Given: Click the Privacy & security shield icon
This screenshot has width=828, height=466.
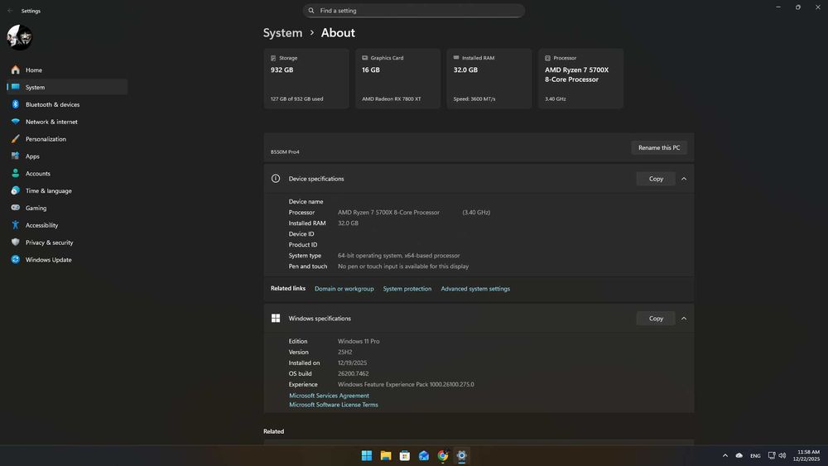Looking at the screenshot, I should click(x=15, y=243).
